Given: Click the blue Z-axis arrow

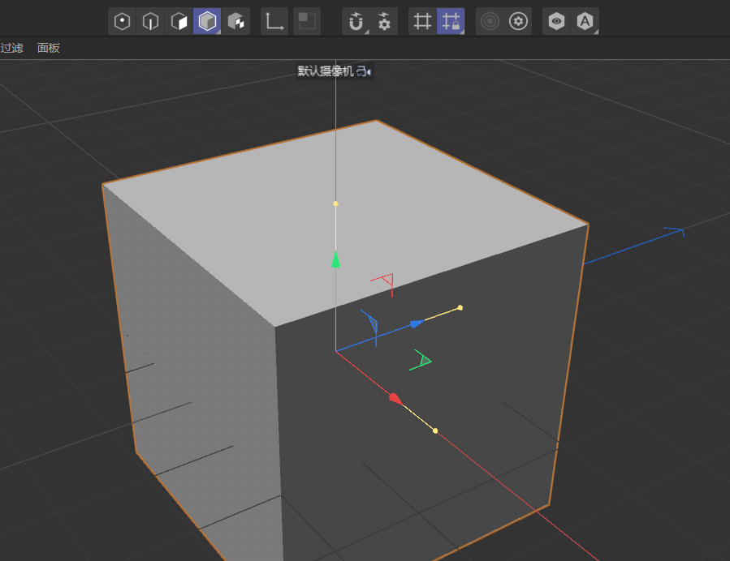Looking at the screenshot, I should pos(415,324).
